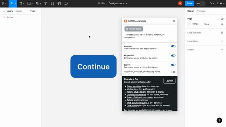The width and height of the screenshot is (226, 127).
Task: Add an export setting with plus
Action: 222,50
